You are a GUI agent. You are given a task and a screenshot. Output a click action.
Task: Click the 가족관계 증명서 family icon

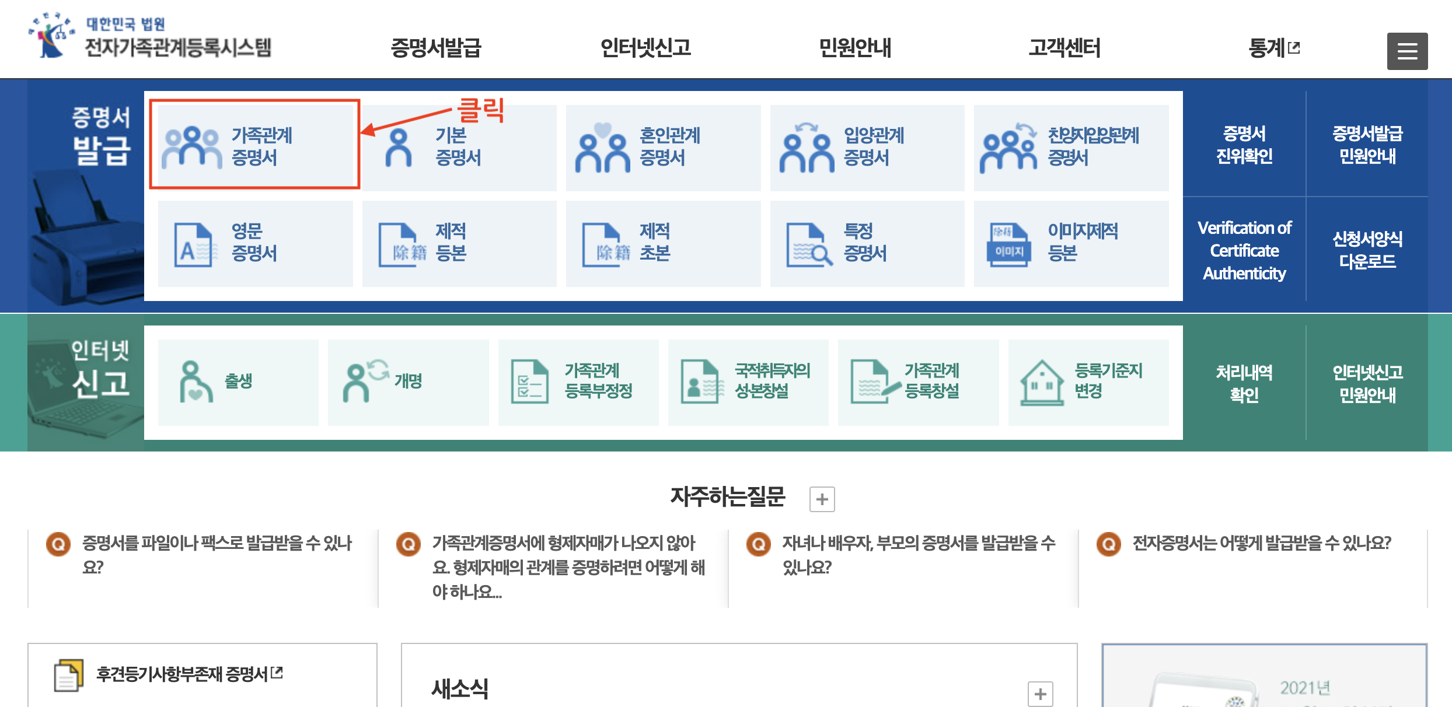192,148
